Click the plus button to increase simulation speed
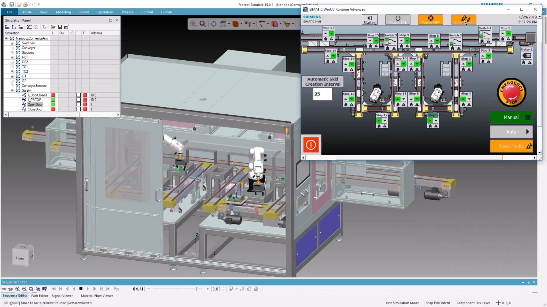Screen dimensions: 547x307 click(x=208, y=289)
